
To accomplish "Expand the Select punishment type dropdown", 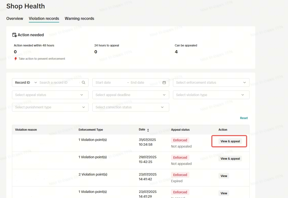I will pyautogui.click(x=50, y=107).
